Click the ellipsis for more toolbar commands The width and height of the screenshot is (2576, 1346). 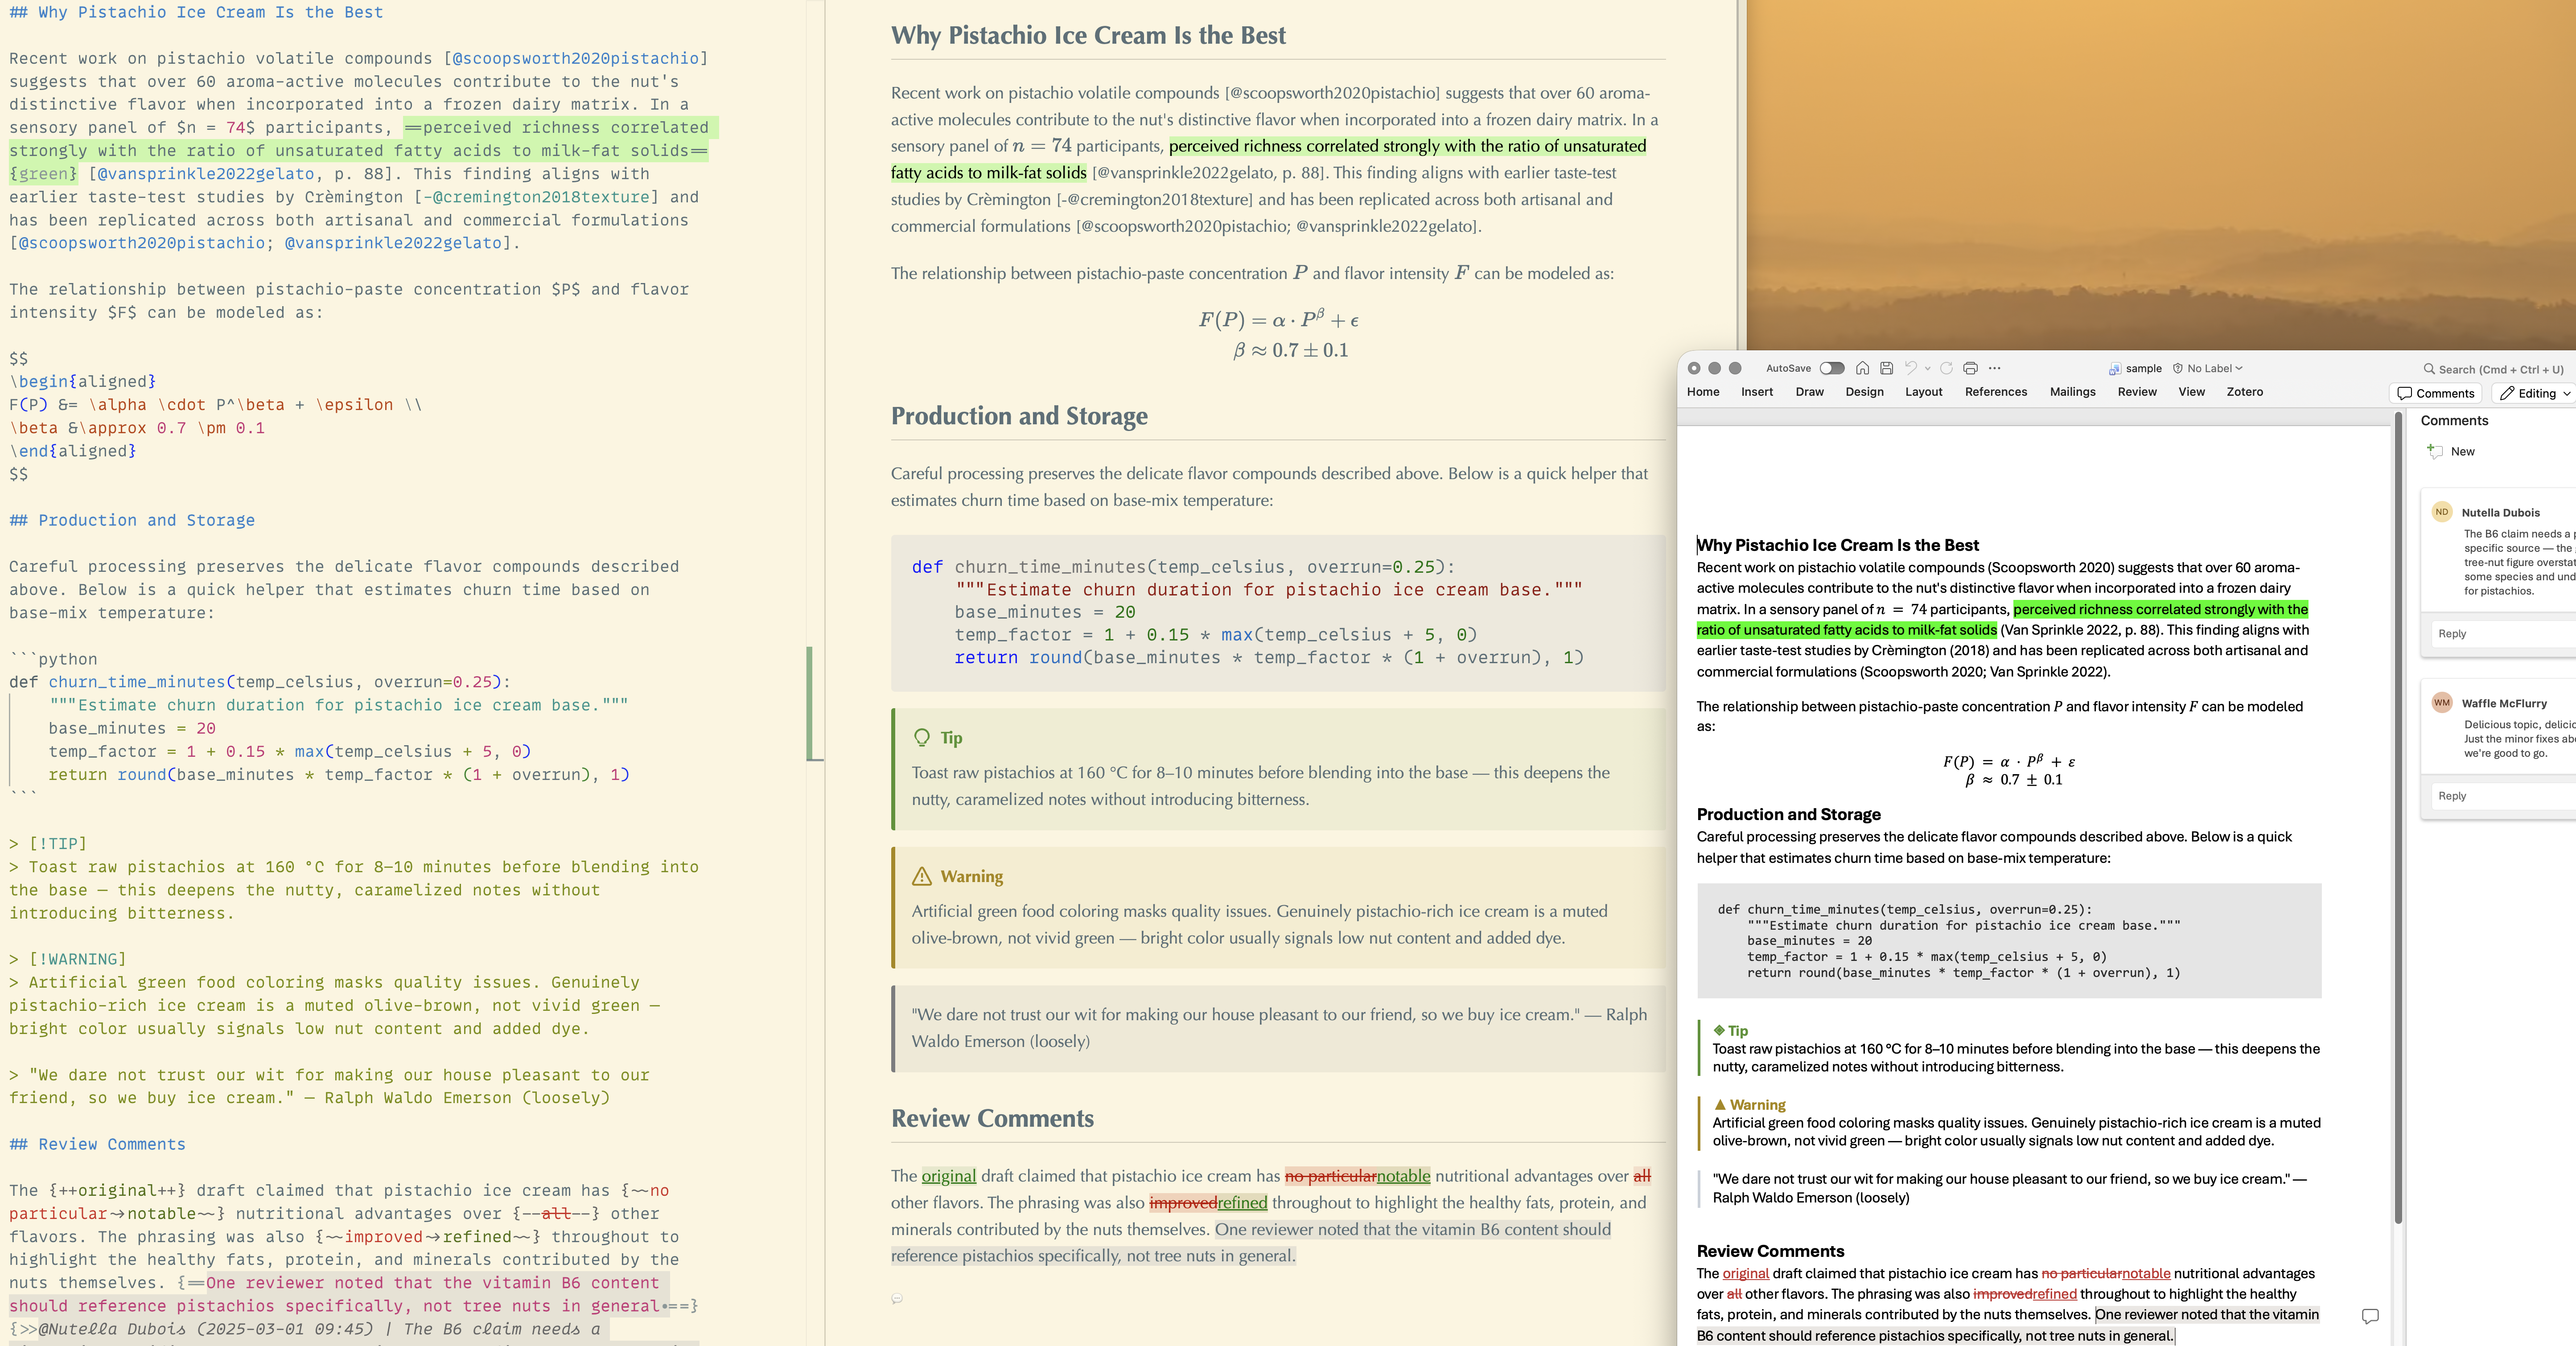[1994, 369]
